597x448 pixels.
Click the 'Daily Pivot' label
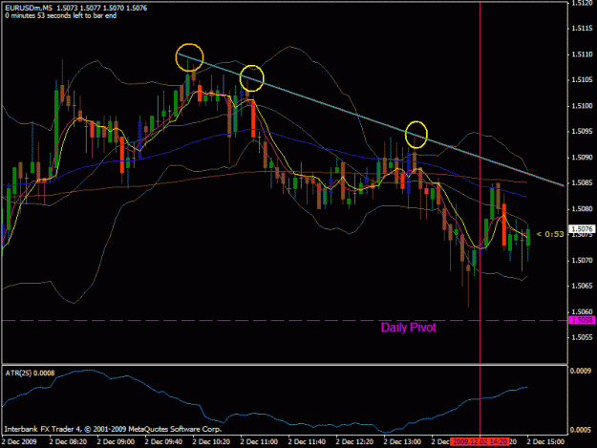[x=408, y=328]
